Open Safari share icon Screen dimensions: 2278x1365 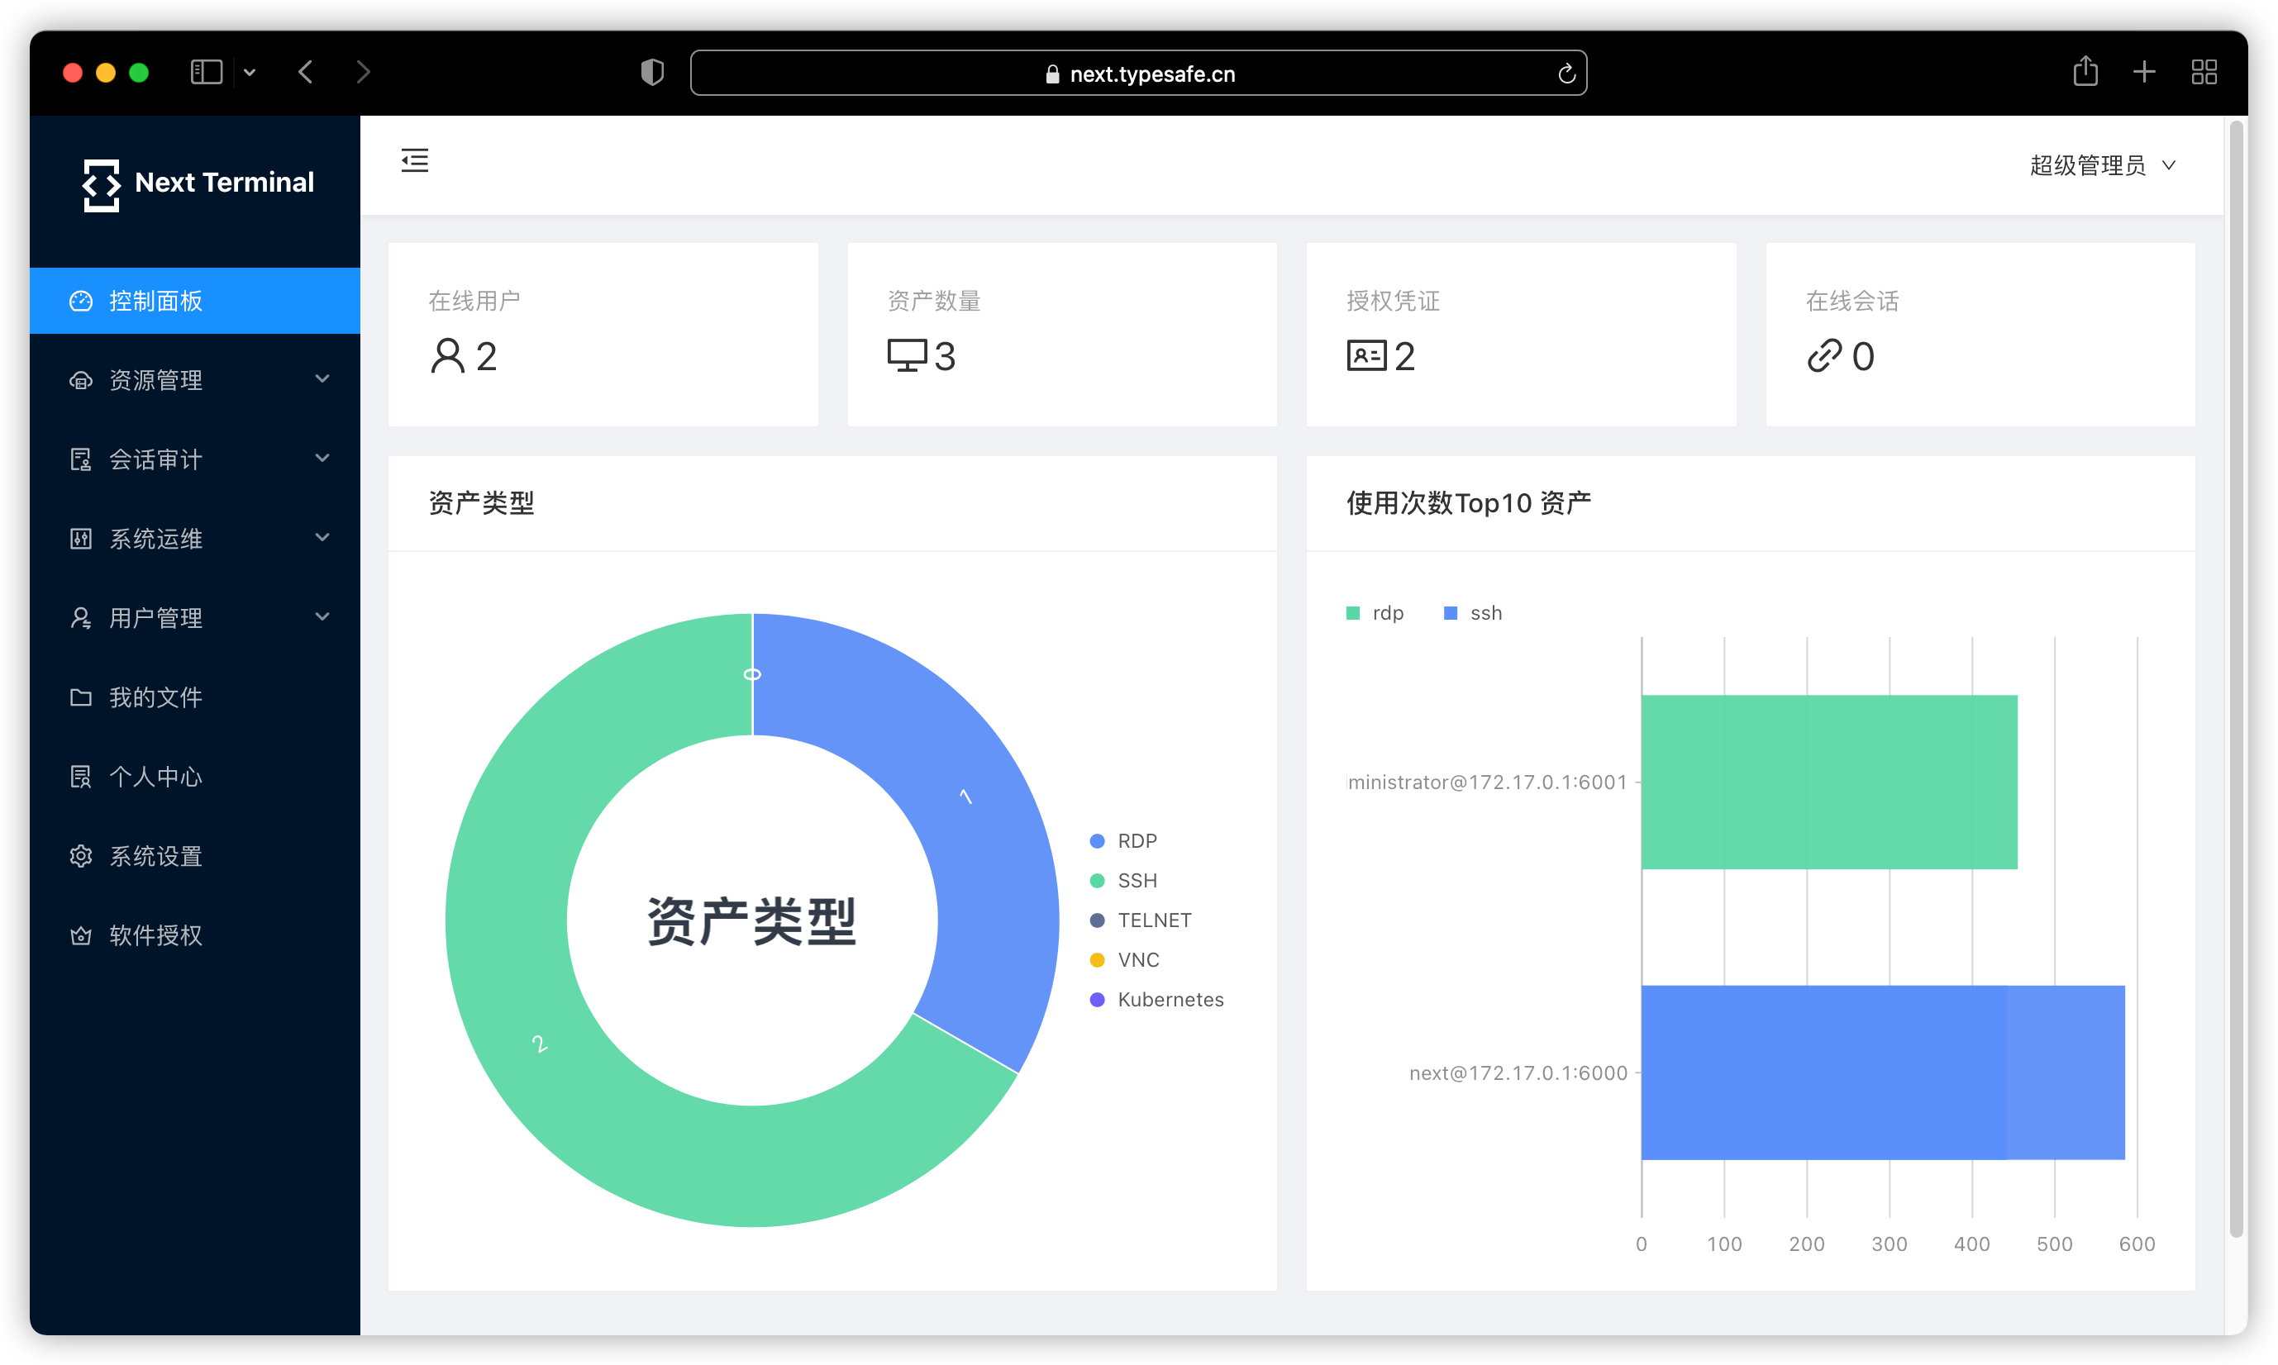2085,72
